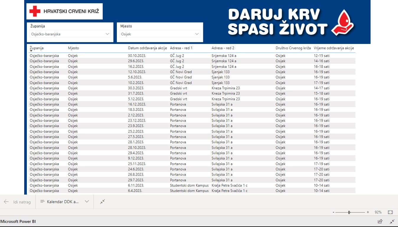Click date cell 9.12.2023.
Viewport: 398px width, 227px height.
(x=136, y=158)
